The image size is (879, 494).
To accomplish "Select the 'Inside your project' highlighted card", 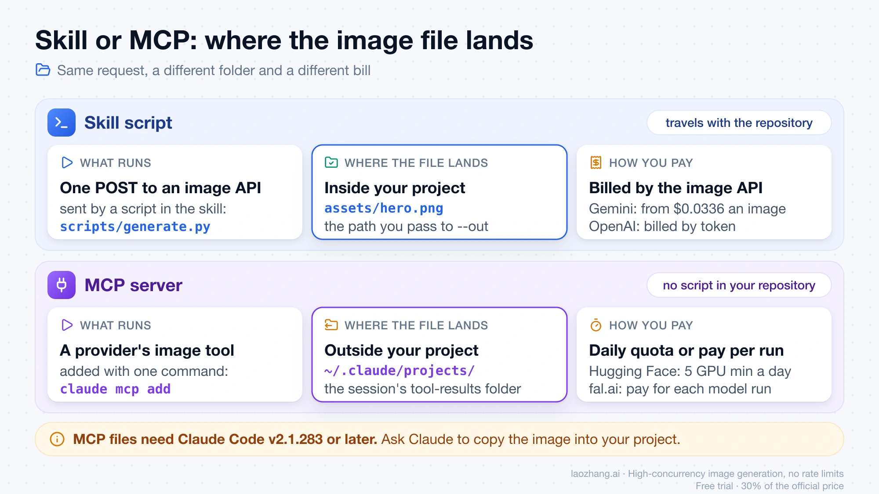I will (439, 192).
